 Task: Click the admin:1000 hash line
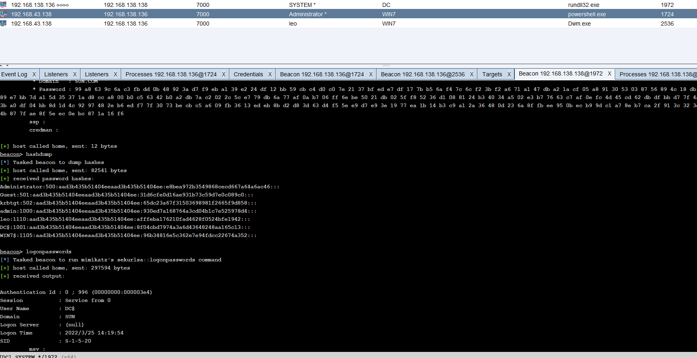point(129,211)
